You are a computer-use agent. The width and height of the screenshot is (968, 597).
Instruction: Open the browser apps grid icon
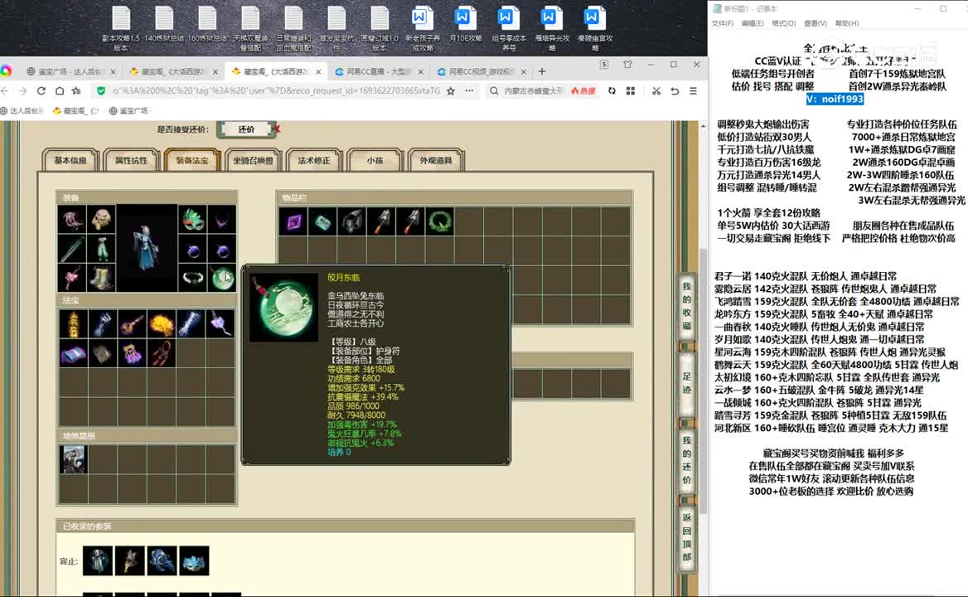[x=631, y=90]
